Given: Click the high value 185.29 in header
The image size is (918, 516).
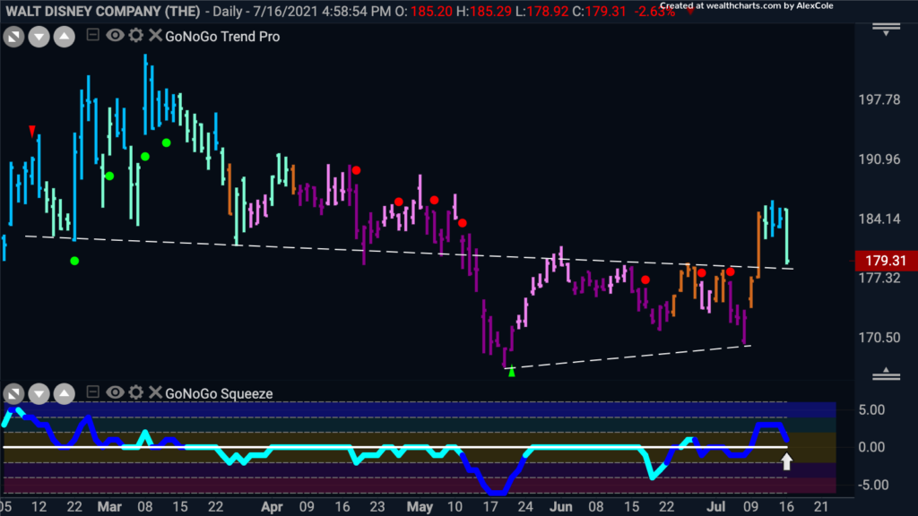Looking at the screenshot, I should point(490,12).
